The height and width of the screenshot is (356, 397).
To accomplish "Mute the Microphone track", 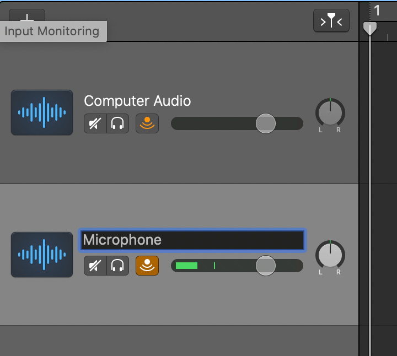I will (x=95, y=266).
